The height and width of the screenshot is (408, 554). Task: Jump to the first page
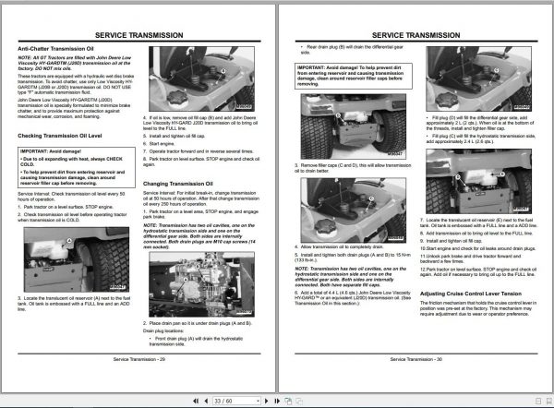(x=196, y=401)
